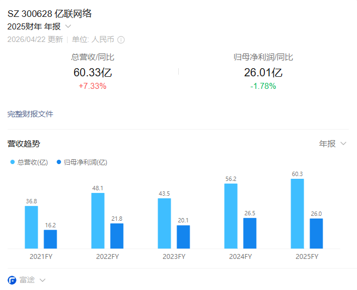Image resolution: width=357 pixels, height=290 pixels.
Task: Click the 2023FY axis label
Action: coord(174,257)
